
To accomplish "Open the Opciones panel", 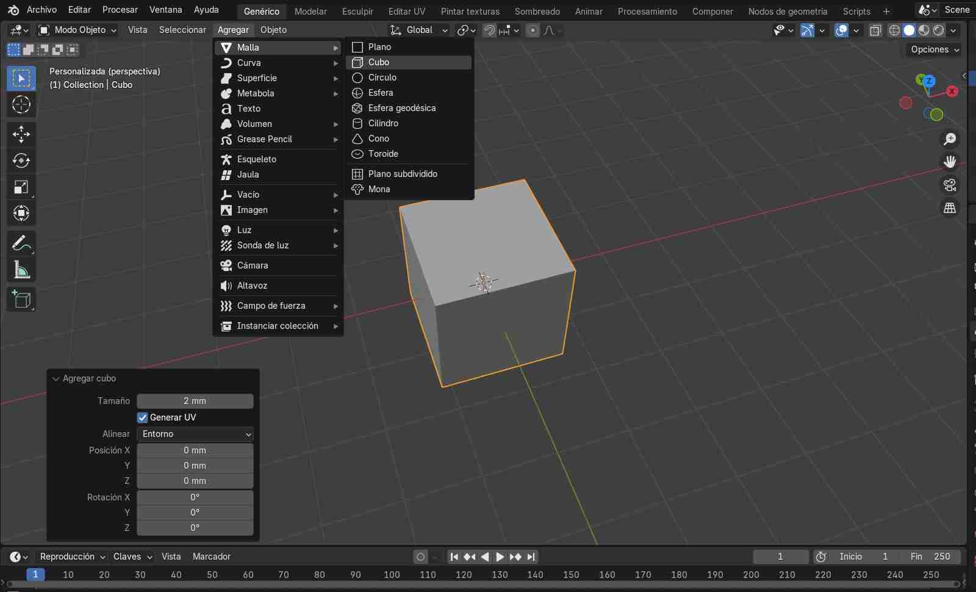I will click(933, 49).
